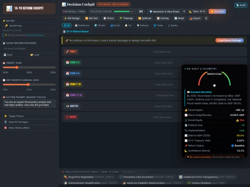This screenshot has width=250, height=187.
Task: Load the Demo Package
Action: click(230, 40)
